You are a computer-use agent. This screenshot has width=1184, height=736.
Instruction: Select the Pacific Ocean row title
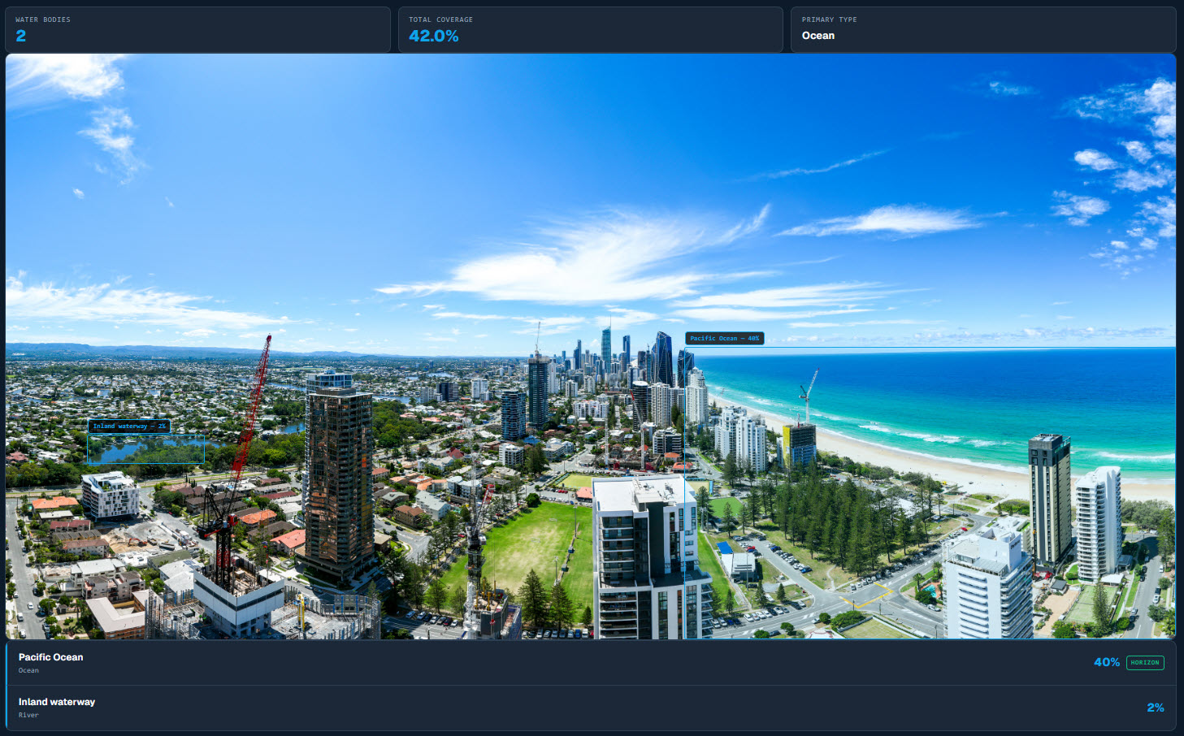point(51,657)
